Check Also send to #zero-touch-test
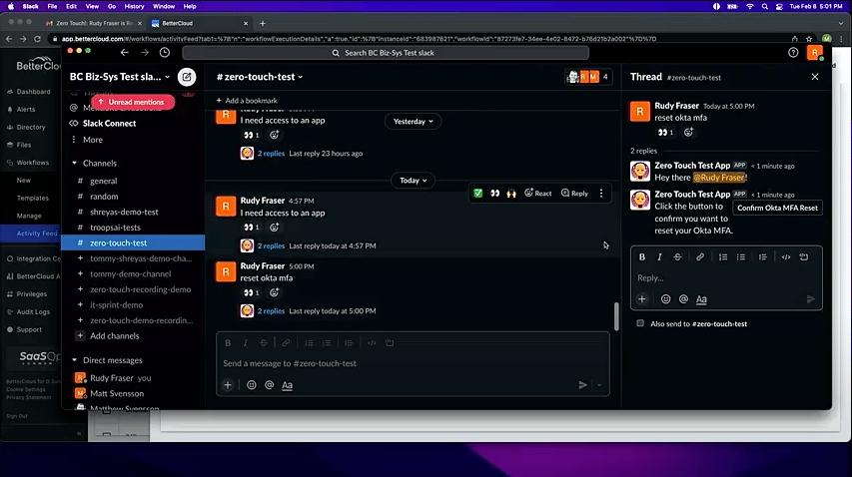Image resolution: width=852 pixels, height=477 pixels. pyautogui.click(x=640, y=323)
